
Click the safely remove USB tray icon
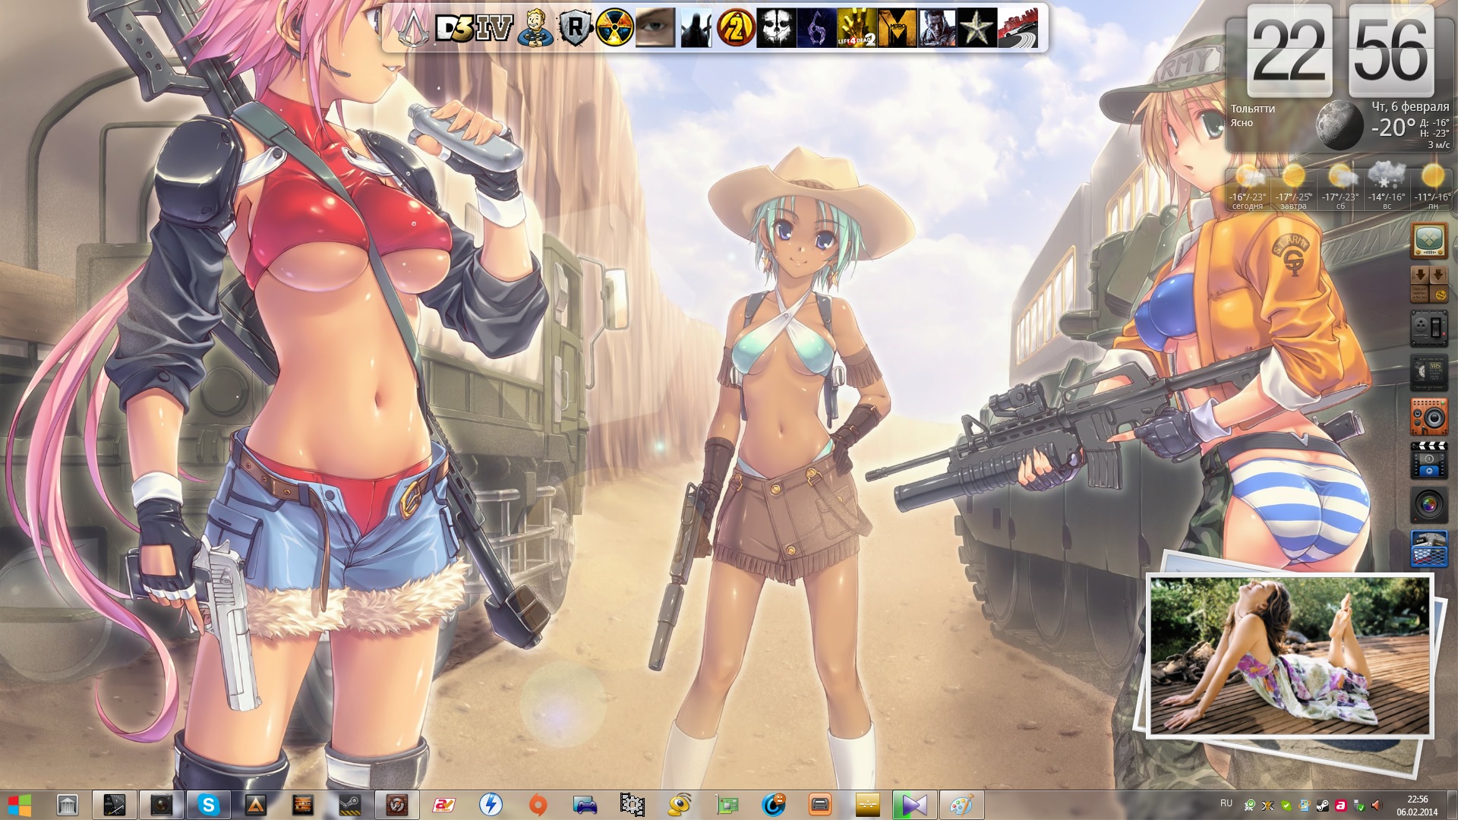(x=1361, y=807)
